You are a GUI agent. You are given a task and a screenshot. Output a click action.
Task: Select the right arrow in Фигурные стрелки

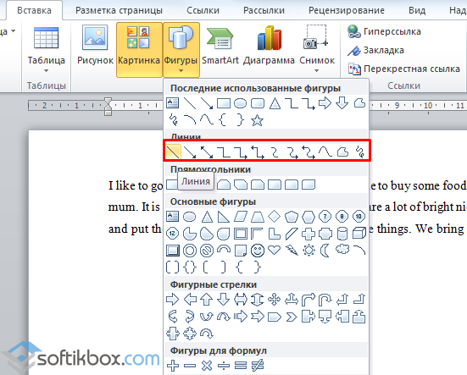pyautogui.click(x=172, y=300)
